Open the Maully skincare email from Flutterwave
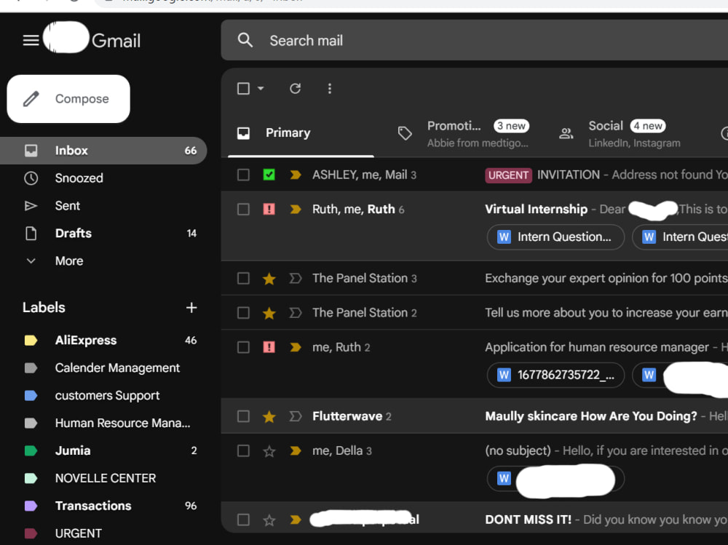 coord(474,416)
